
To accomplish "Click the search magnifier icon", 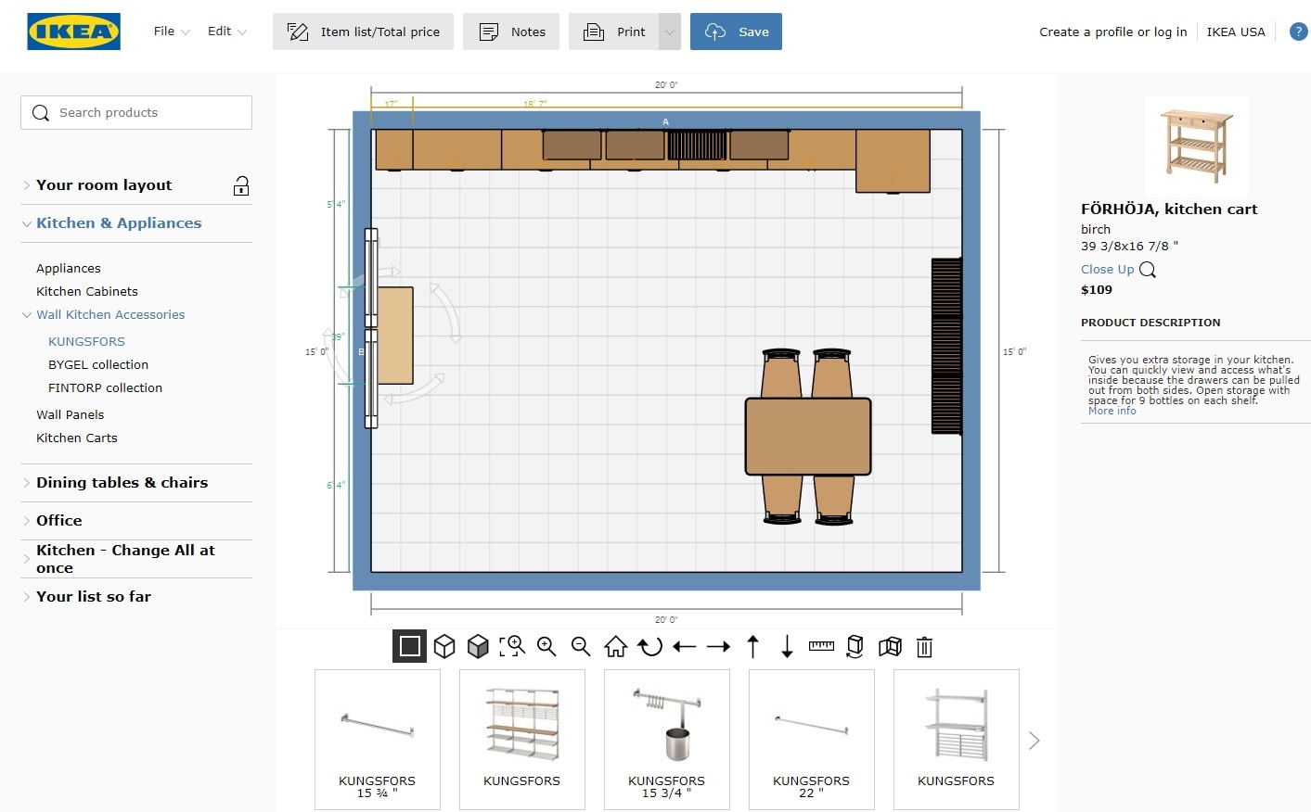I will [41, 113].
